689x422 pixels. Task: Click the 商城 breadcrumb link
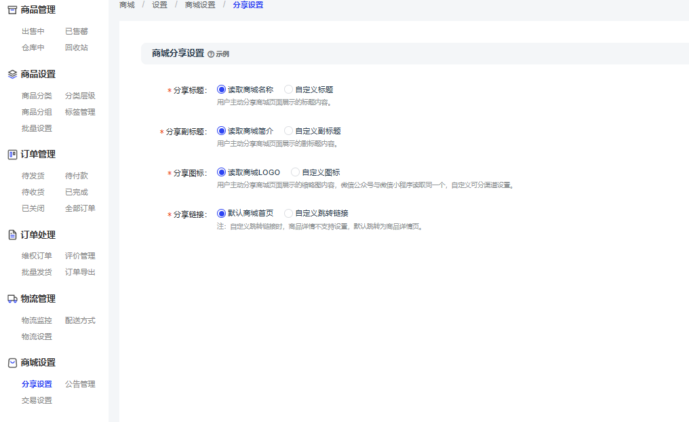point(127,5)
